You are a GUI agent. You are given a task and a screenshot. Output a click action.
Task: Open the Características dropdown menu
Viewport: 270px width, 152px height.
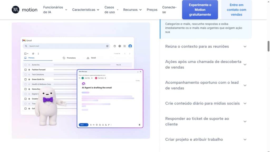click(x=85, y=10)
